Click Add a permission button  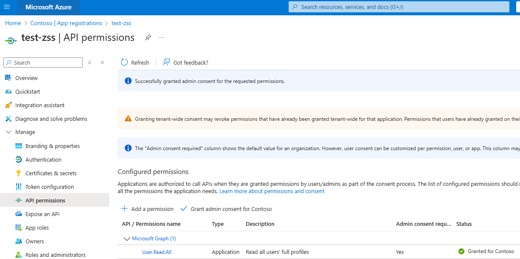(147, 209)
